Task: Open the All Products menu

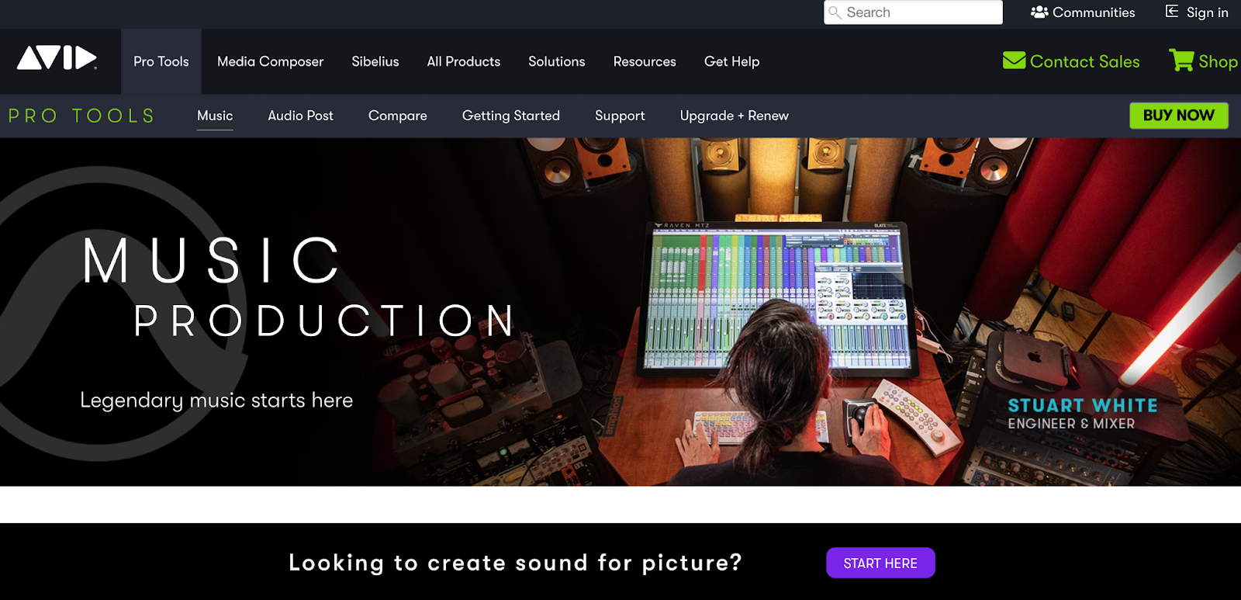Action: 464,61
